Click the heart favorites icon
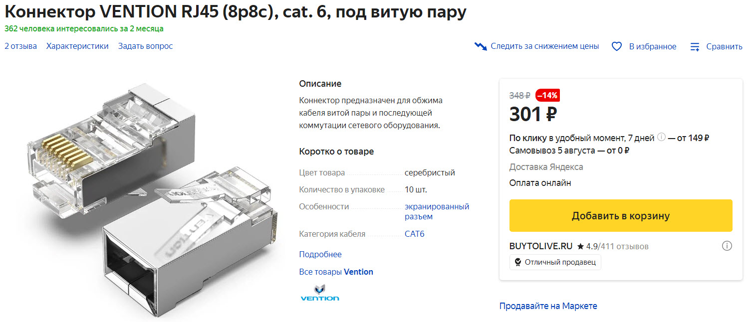 tap(617, 46)
